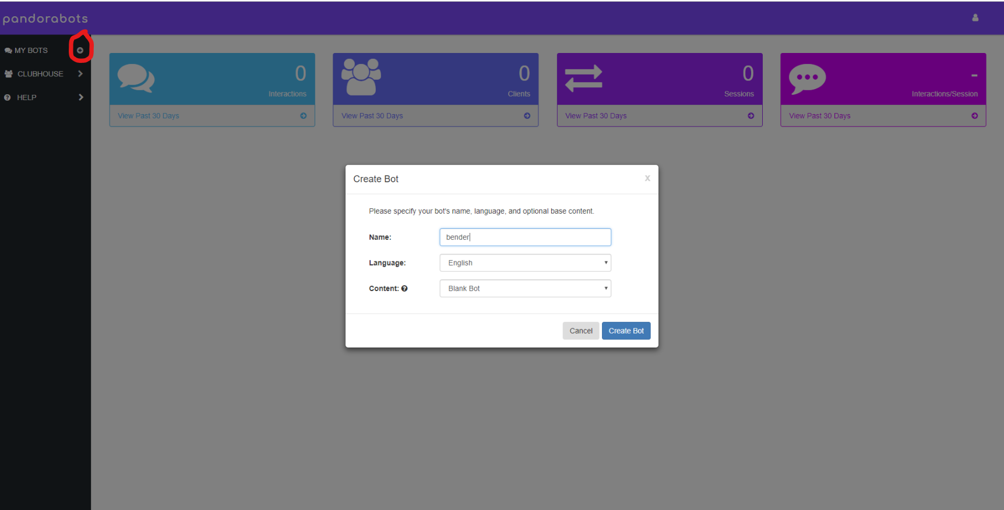
Task: Expand the Help sidebar chevron
Action: point(80,97)
